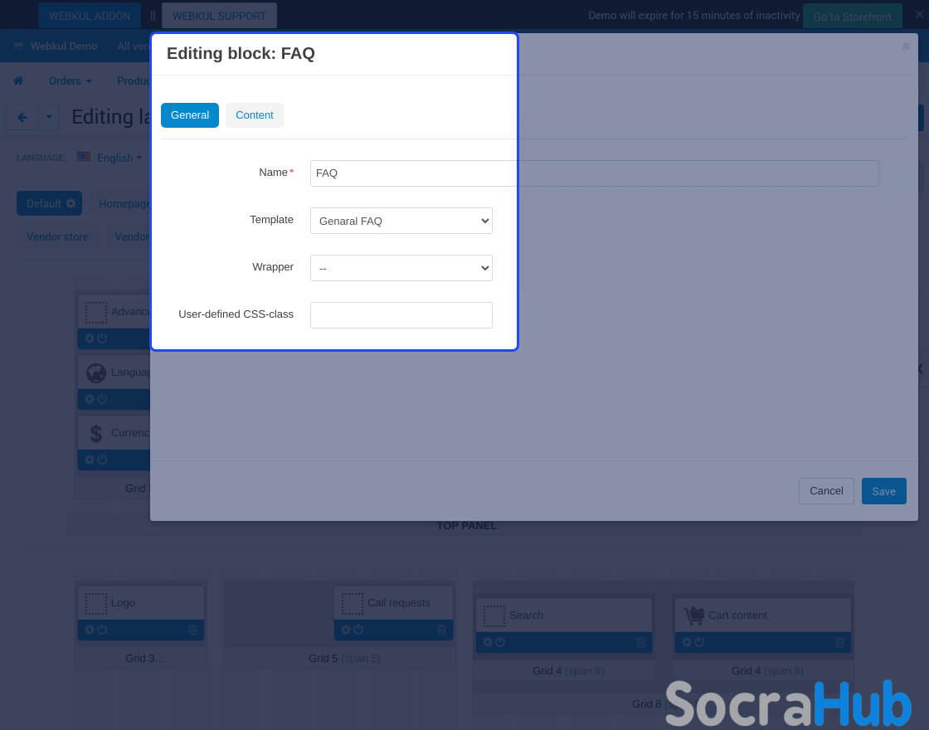Image resolution: width=929 pixels, height=730 pixels.
Task: Select the Vendor store layout tab
Action: coord(57,236)
